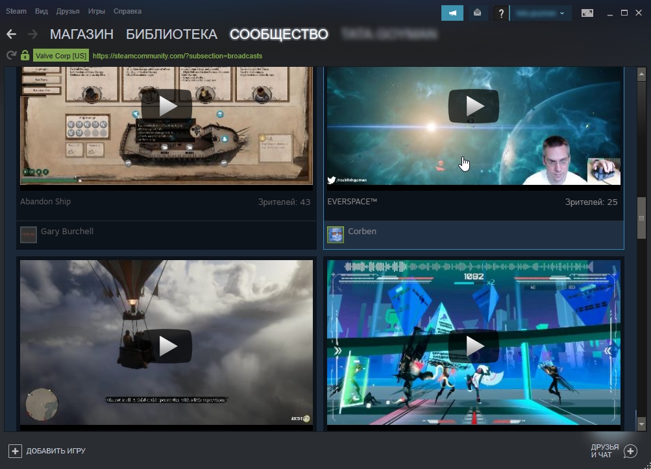This screenshot has width=651, height=469.
Task: Open the Справка menu
Action: coord(127,11)
